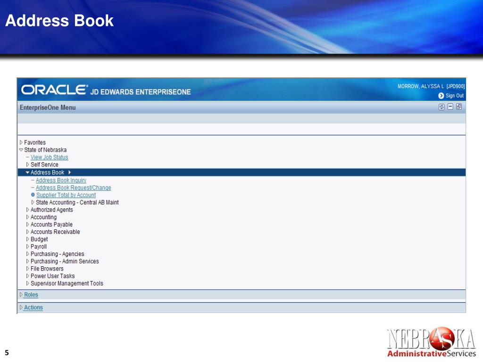Expand the Payroll node triangle
Viewport: 483px width, 362px height.
click(x=27, y=247)
